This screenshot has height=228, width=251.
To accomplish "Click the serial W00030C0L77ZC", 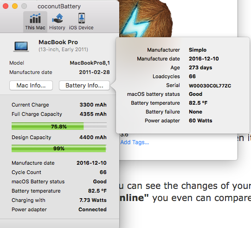I will click(x=210, y=86).
